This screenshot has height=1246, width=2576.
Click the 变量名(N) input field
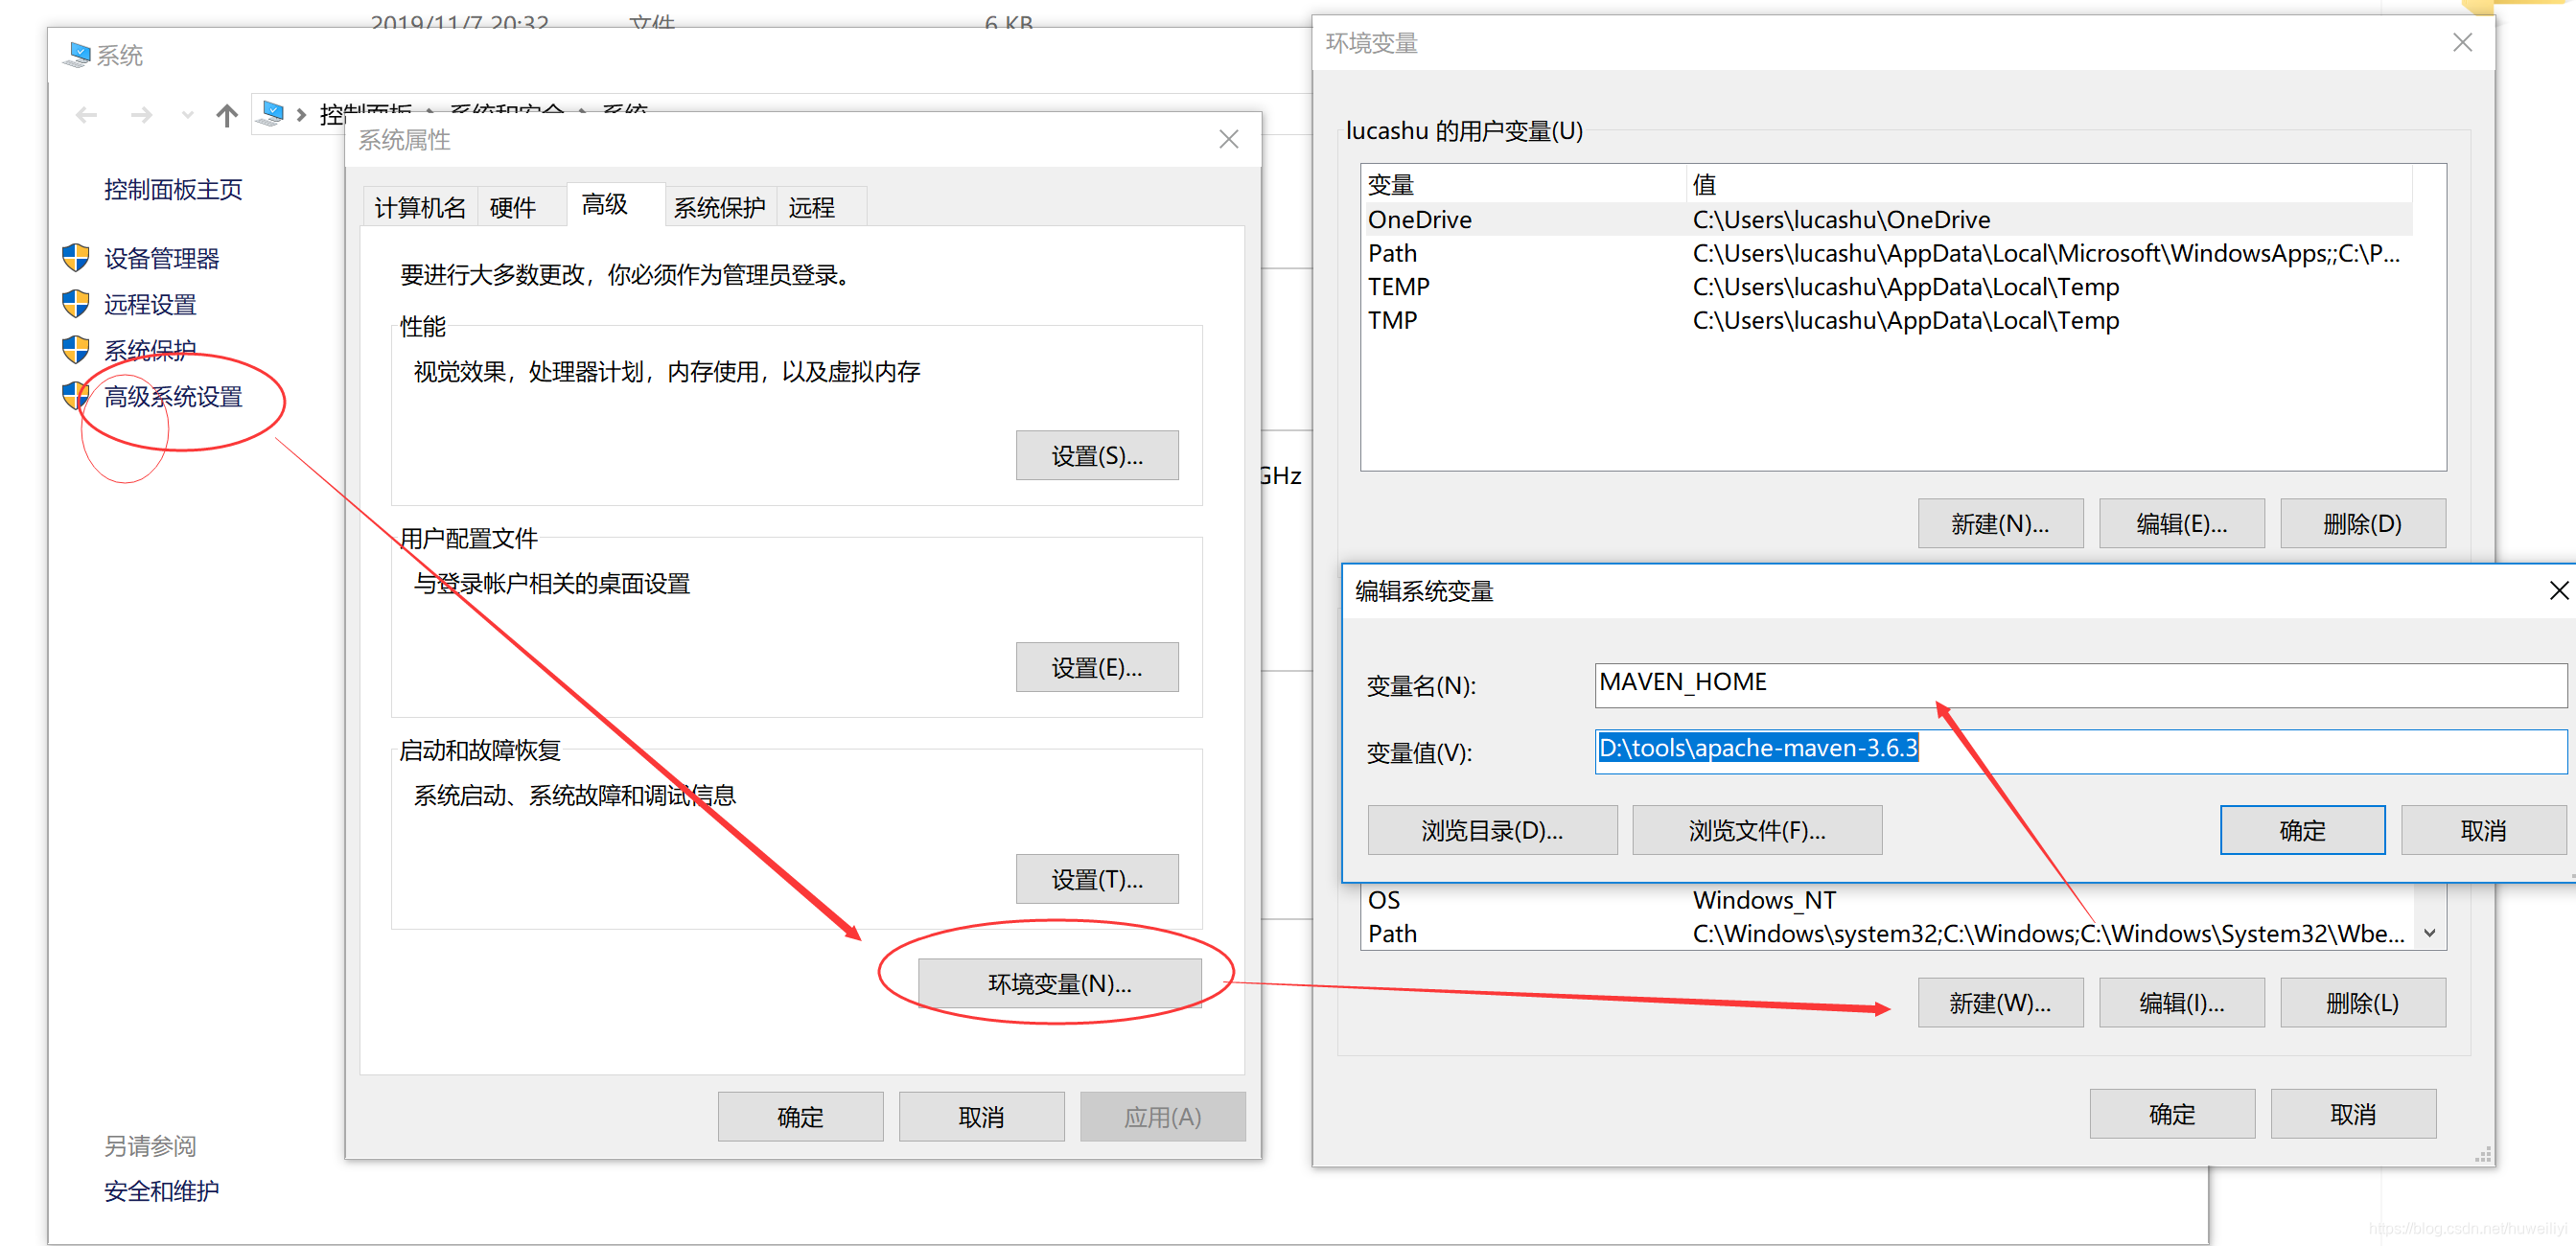coord(2080,684)
